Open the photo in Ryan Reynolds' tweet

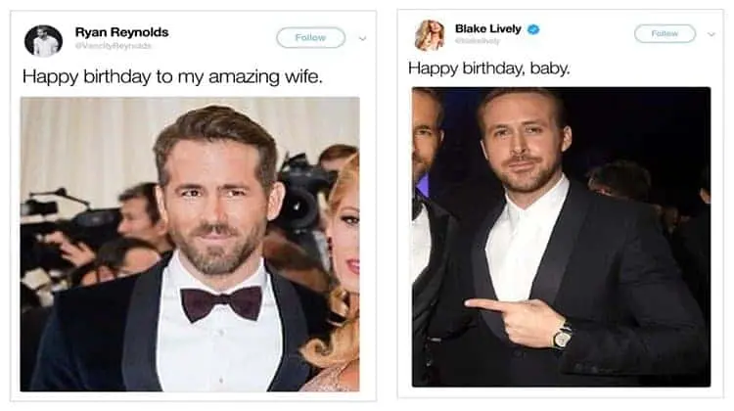(x=190, y=244)
